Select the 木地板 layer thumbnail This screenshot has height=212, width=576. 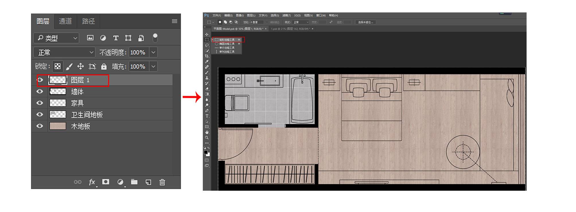point(58,126)
